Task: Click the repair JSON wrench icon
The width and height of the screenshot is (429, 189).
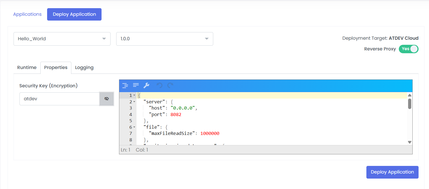Action: 146,85
